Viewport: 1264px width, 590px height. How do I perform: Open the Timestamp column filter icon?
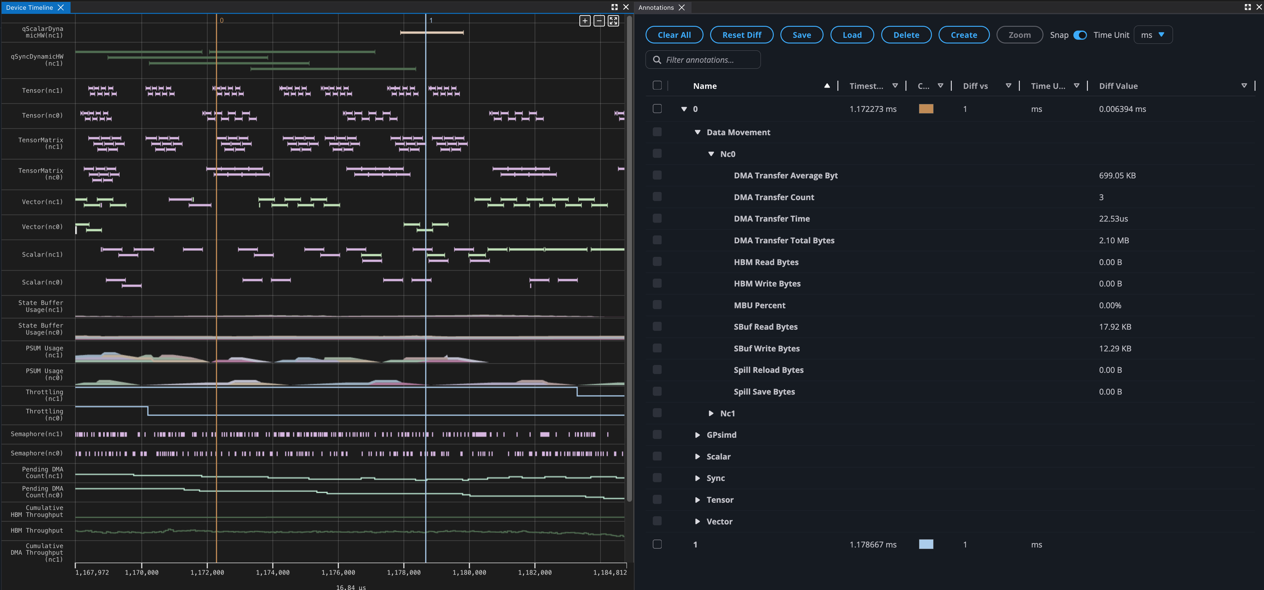tap(895, 86)
